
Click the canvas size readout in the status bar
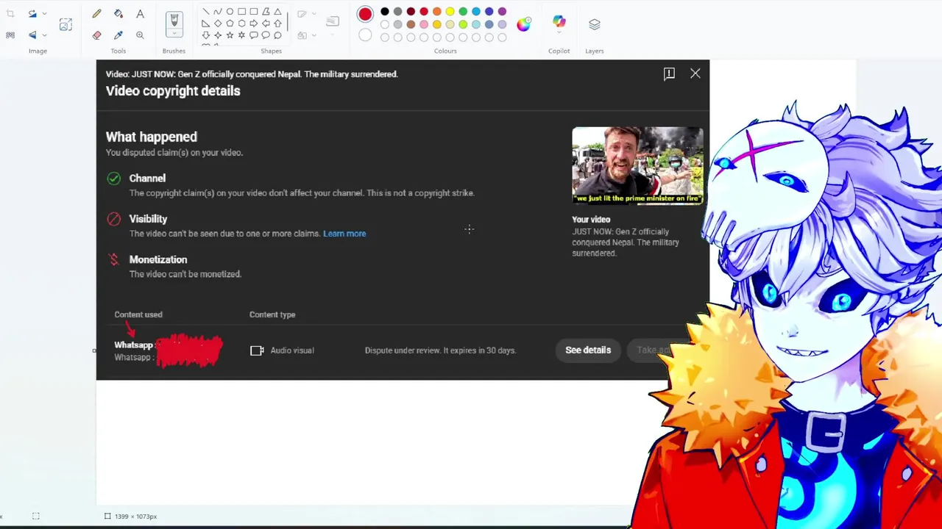[x=130, y=517]
